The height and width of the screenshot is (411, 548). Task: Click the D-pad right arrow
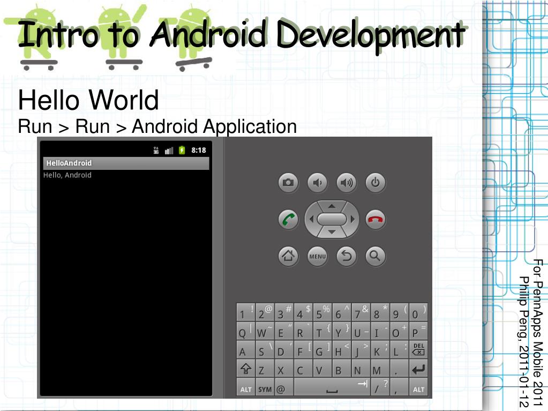pyautogui.click(x=353, y=220)
